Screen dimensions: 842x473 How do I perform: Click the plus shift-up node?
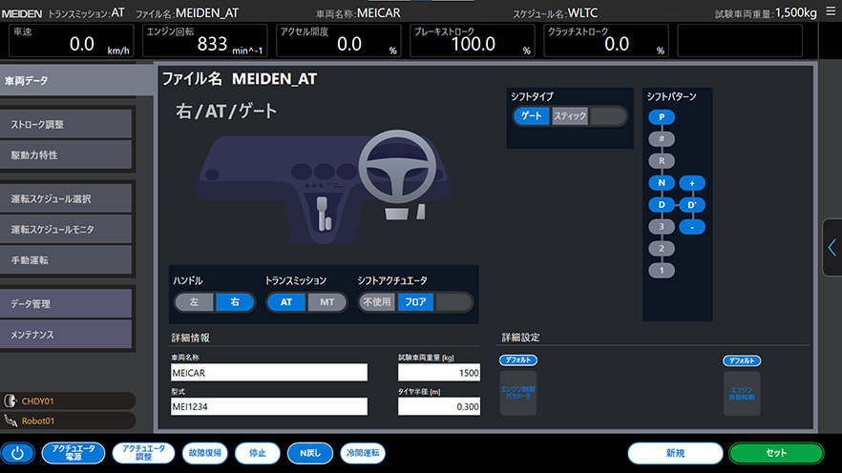692,183
